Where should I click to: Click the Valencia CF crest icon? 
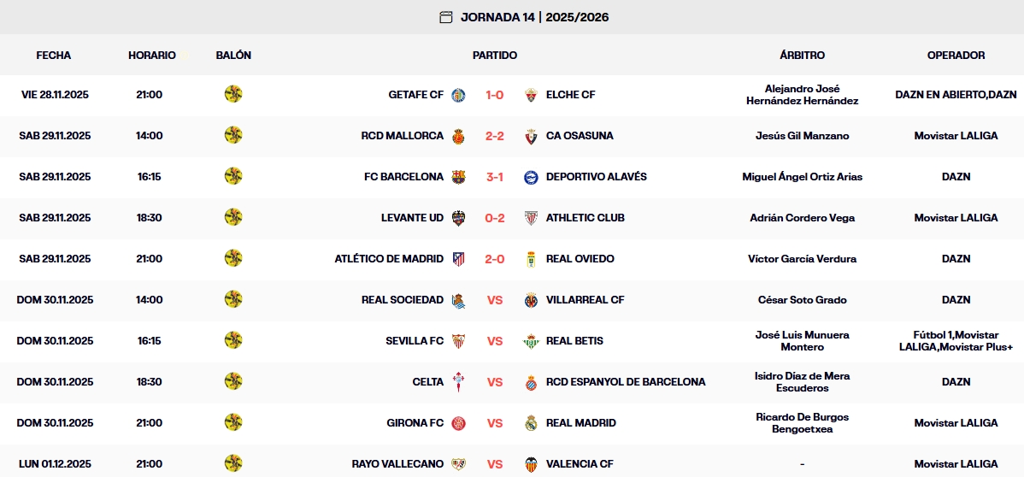(531, 464)
